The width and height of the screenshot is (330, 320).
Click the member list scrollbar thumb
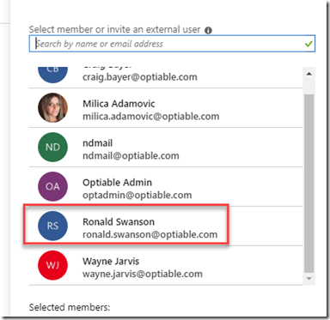(x=309, y=184)
